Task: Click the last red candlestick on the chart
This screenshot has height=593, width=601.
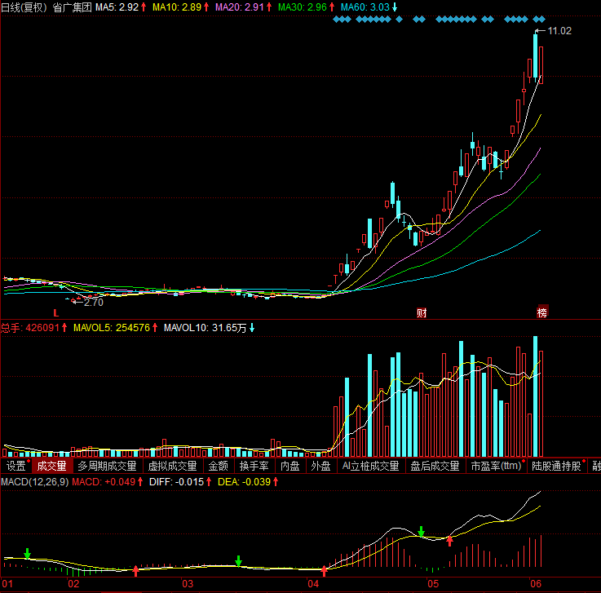Action: 541,64
